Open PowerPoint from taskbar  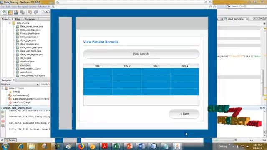pyautogui.click(x=129, y=146)
